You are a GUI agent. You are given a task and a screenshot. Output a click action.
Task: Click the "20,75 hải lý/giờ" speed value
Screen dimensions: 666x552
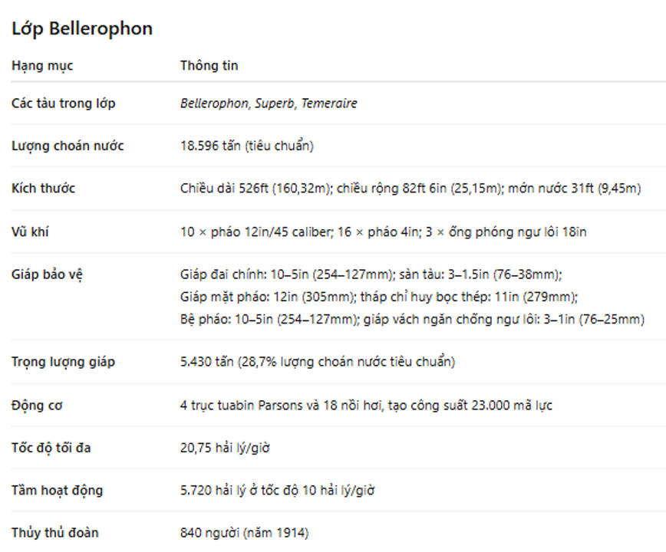(223, 448)
